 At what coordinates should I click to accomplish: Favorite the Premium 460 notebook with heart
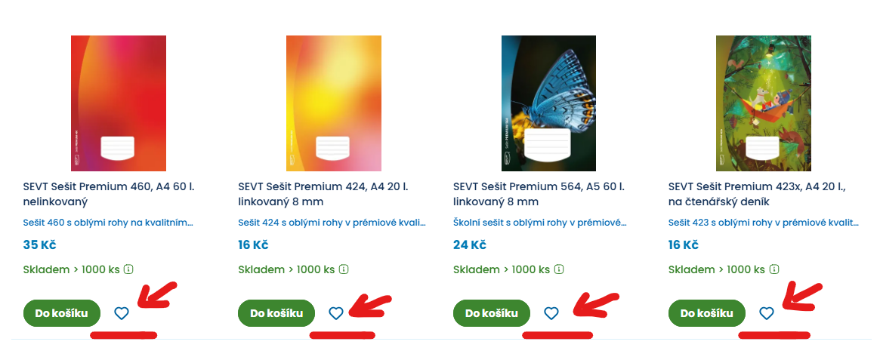pos(122,313)
